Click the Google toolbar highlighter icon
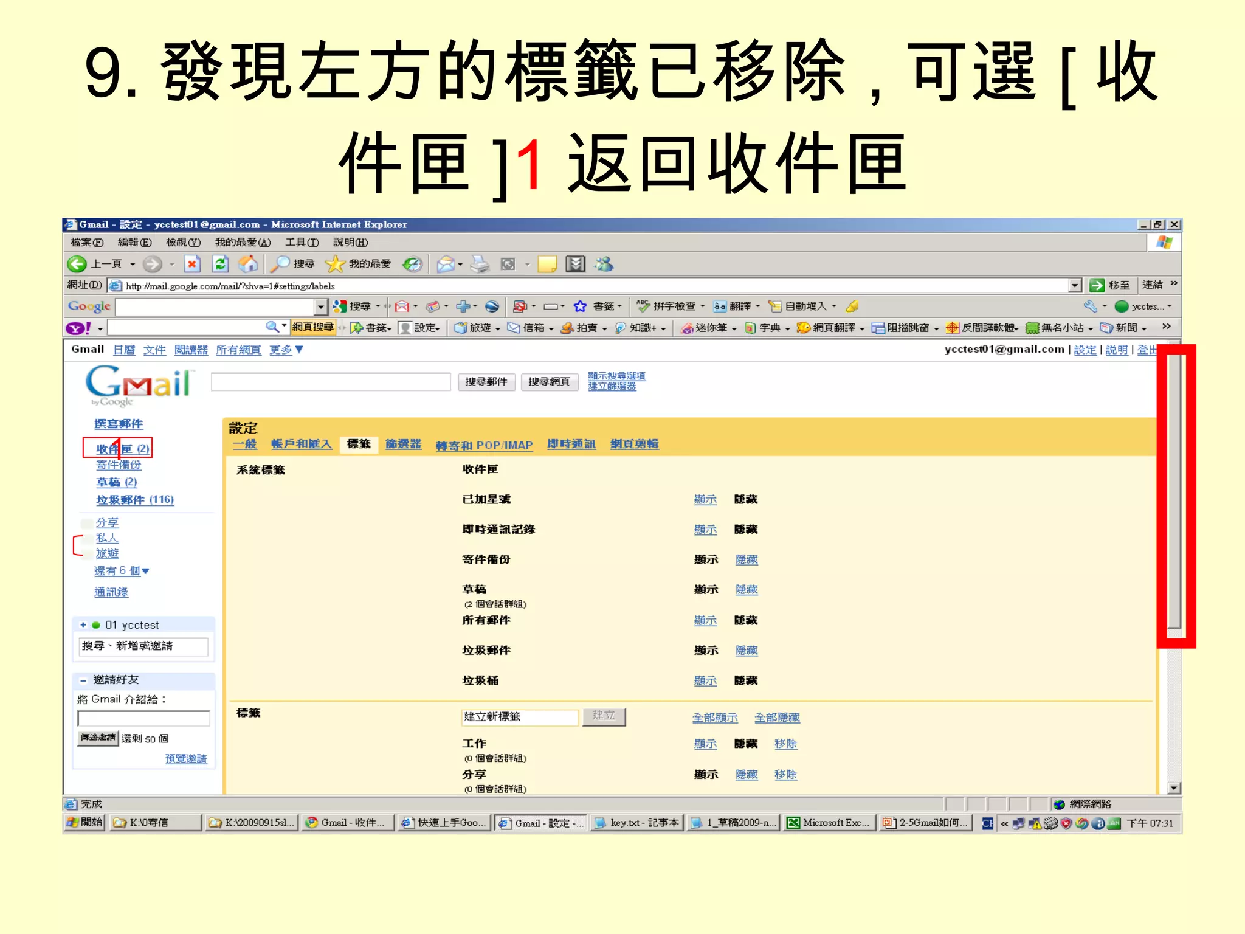The height and width of the screenshot is (934, 1245). click(852, 306)
